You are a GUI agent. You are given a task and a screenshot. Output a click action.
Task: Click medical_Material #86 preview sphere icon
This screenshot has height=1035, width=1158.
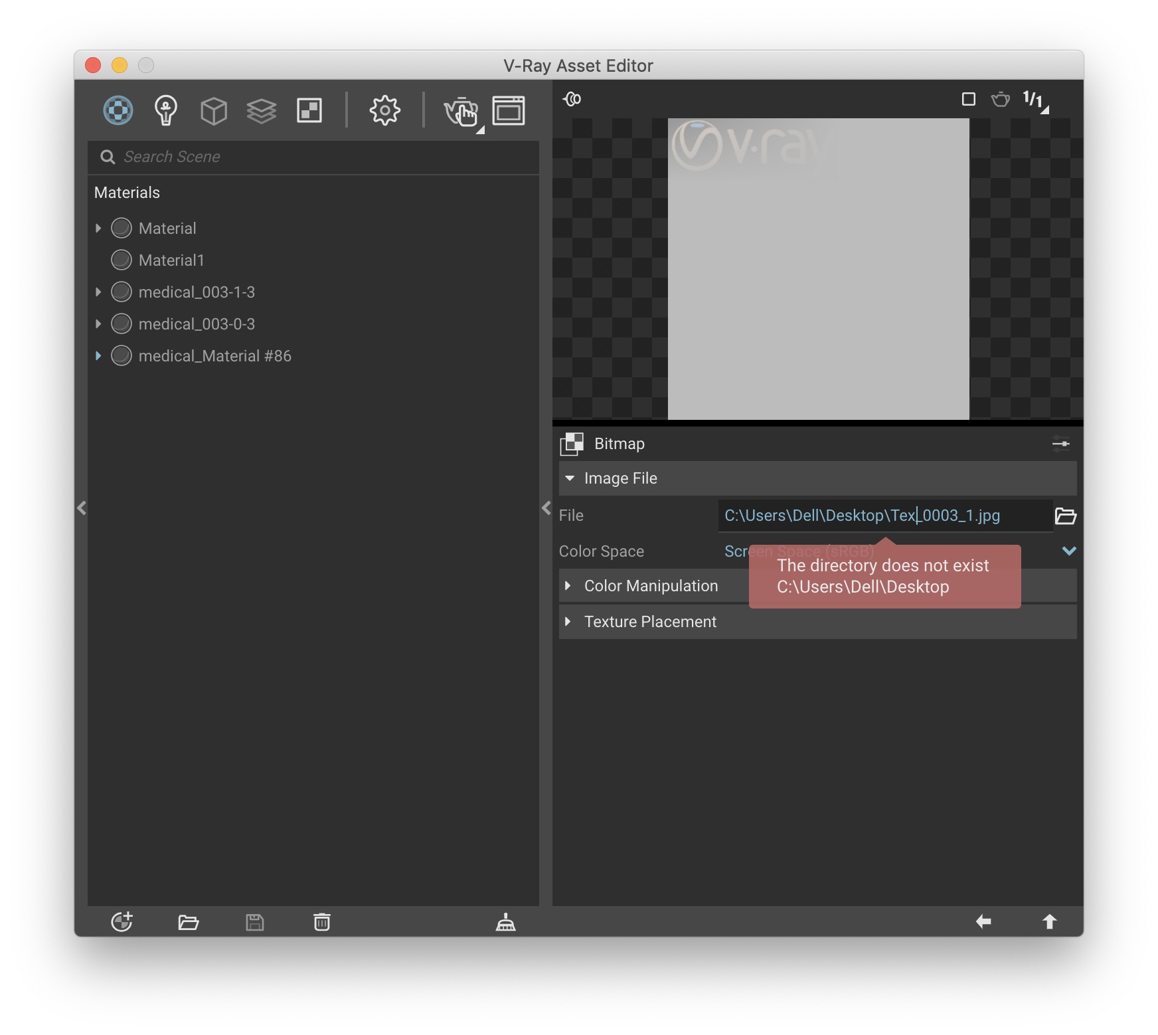122,355
